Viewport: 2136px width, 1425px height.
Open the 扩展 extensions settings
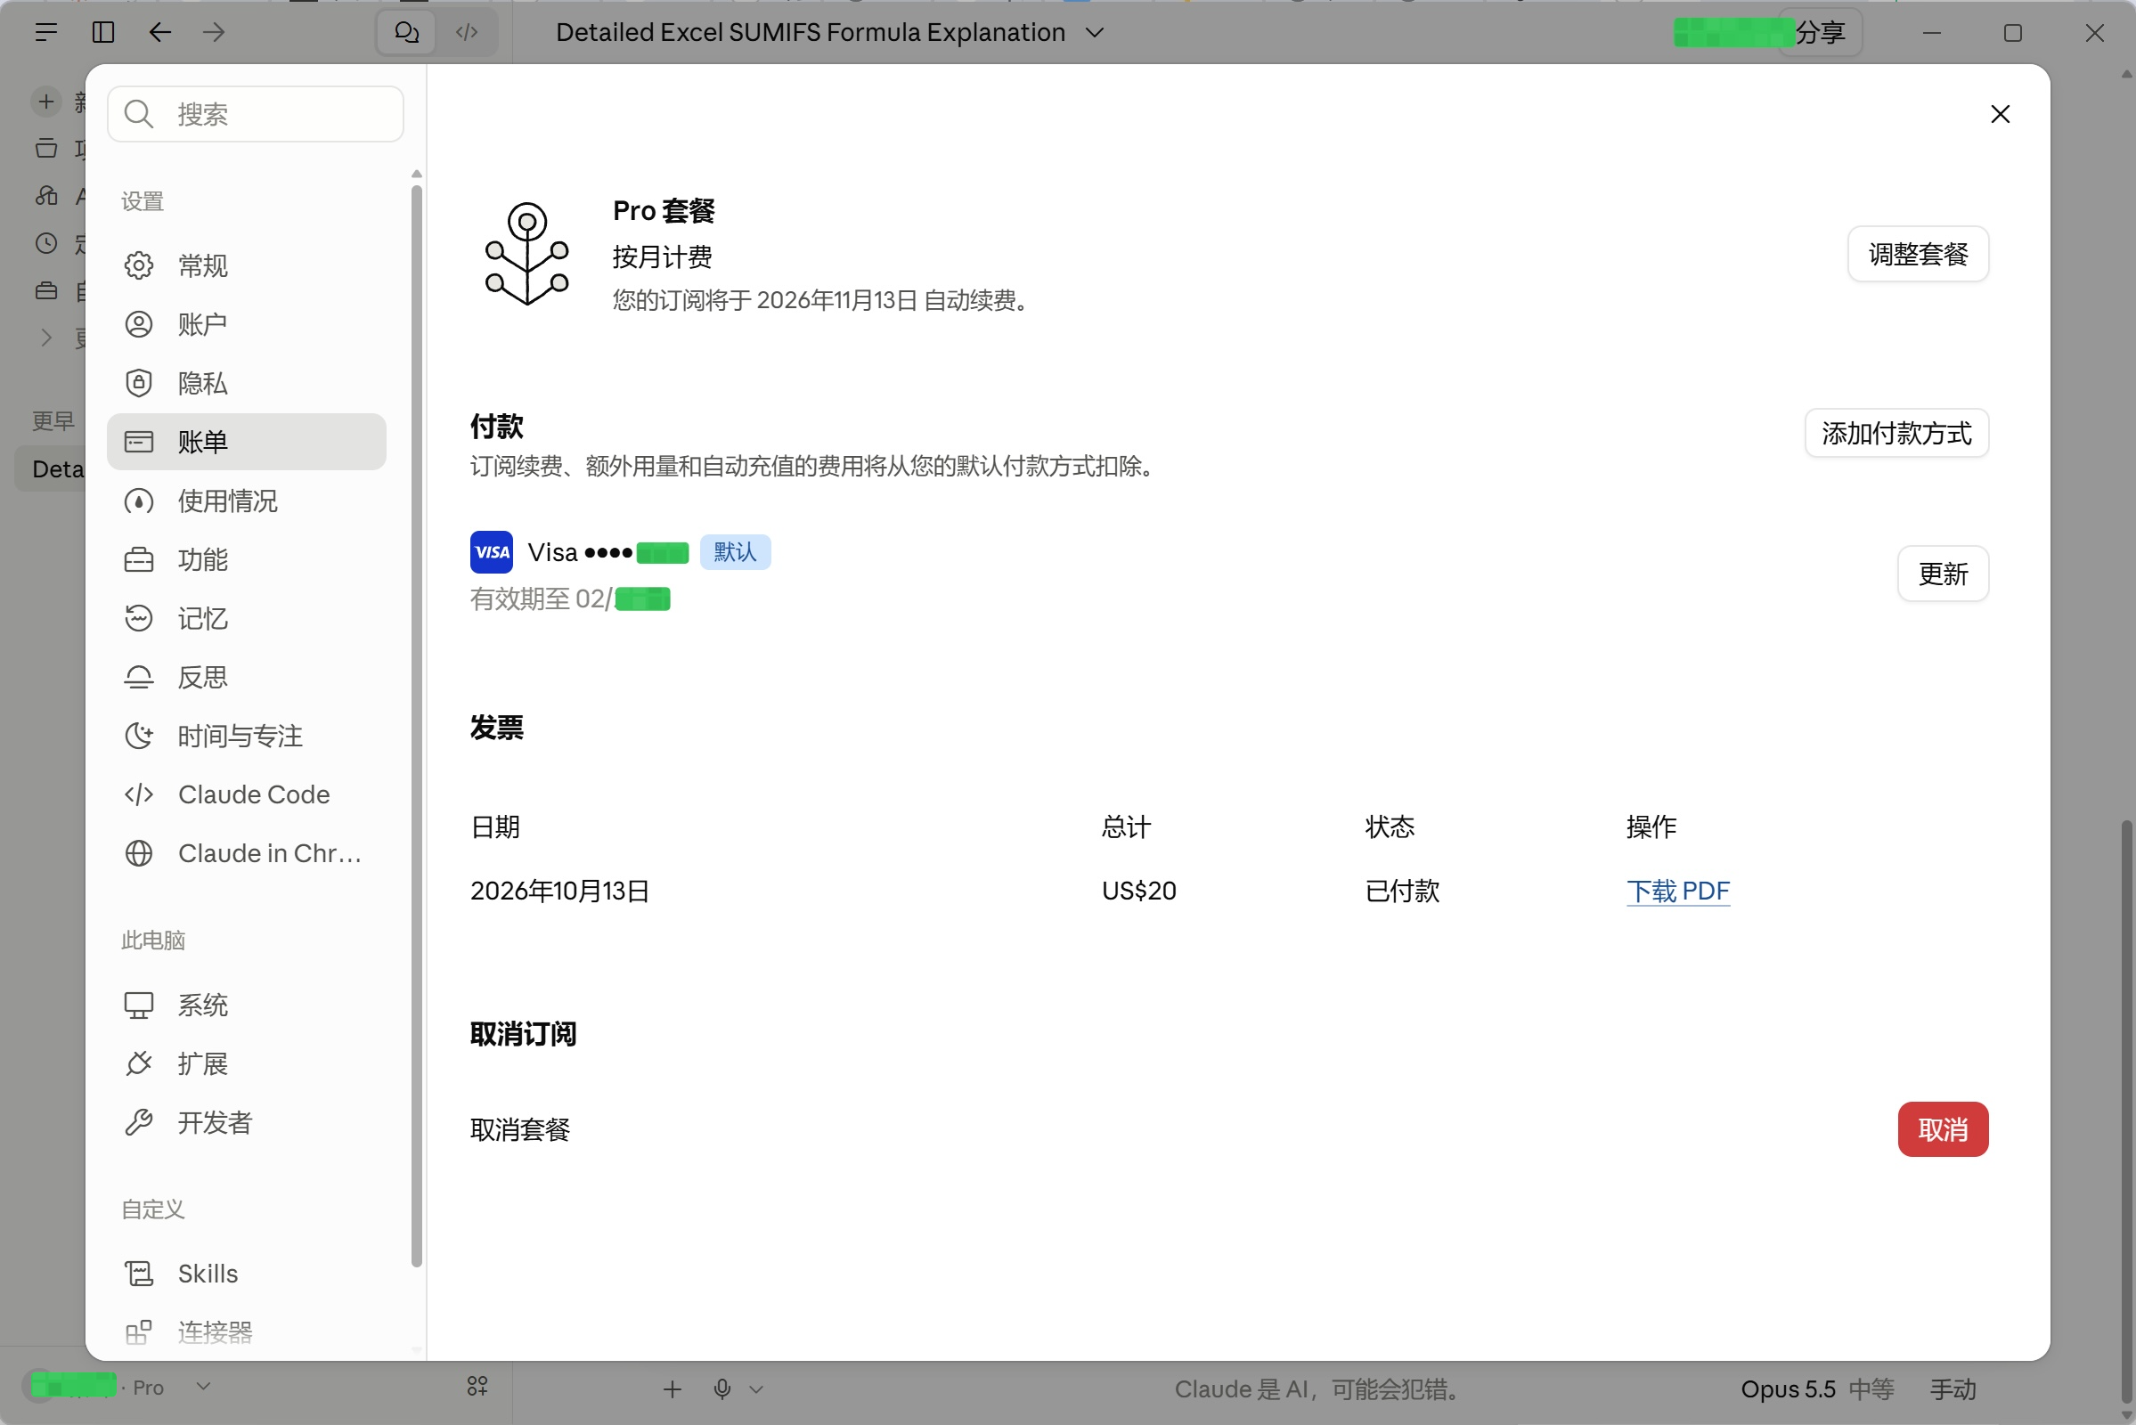click(247, 1063)
